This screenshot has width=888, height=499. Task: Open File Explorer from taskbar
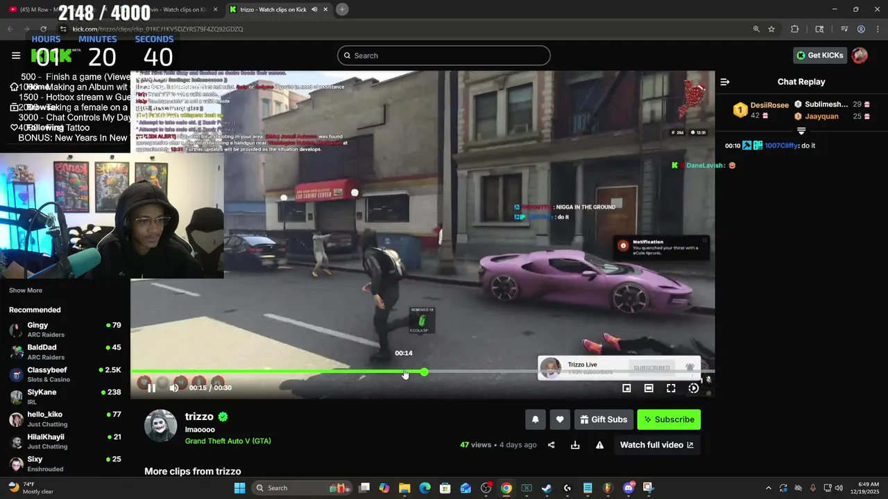pyautogui.click(x=404, y=488)
